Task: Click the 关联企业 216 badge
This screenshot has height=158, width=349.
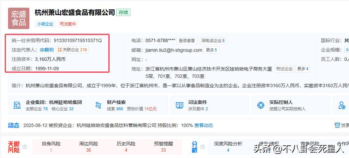Action: 72,50
